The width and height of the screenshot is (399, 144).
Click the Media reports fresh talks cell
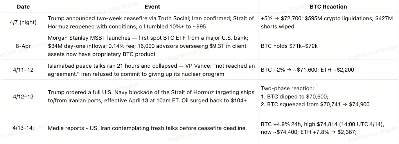click(x=152, y=128)
